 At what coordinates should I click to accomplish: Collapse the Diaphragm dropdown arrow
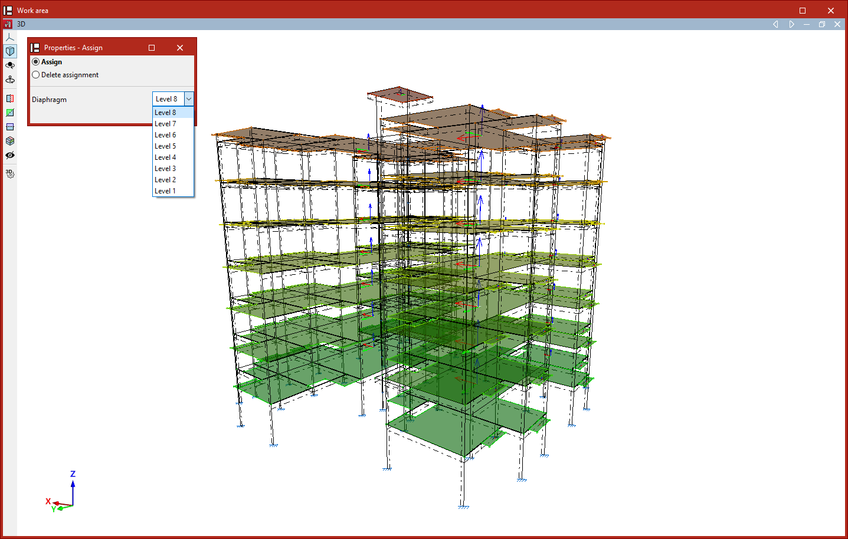[189, 99]
